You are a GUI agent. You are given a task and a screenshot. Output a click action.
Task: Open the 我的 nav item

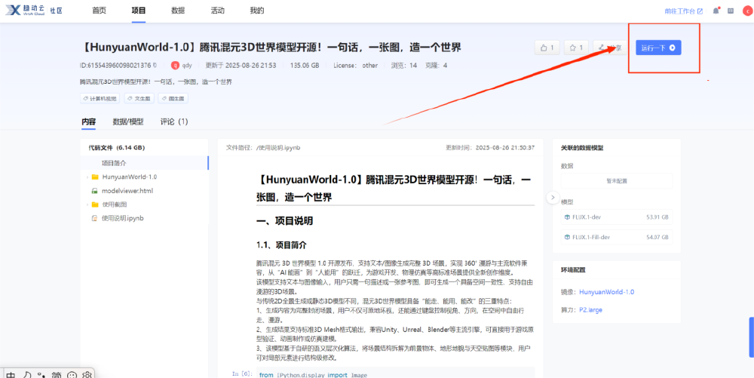point(257,11)
